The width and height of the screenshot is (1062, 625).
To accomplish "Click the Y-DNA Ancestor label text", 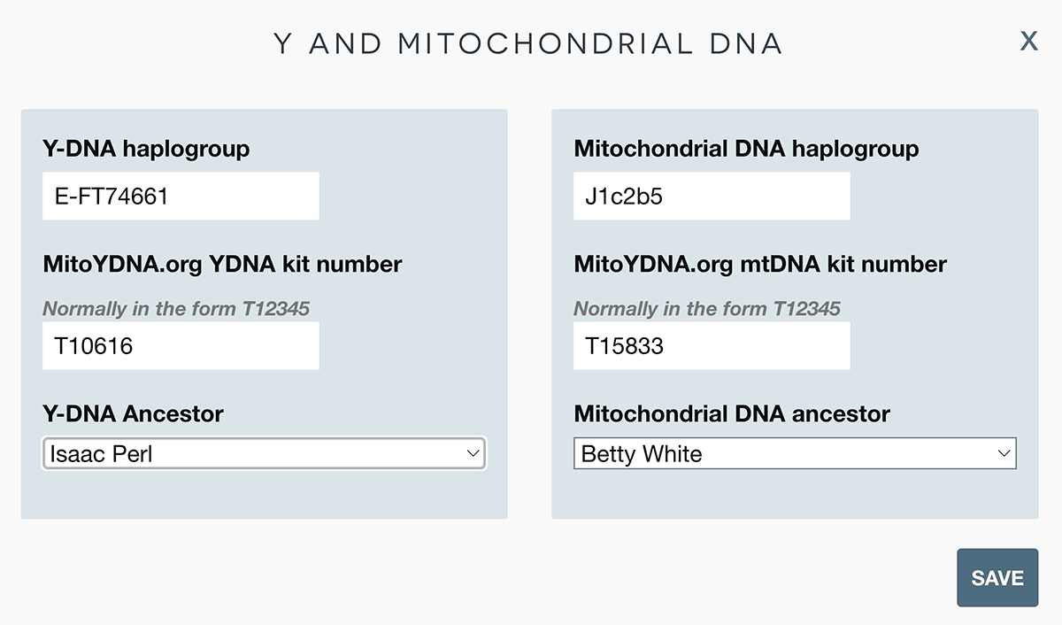I will (133, 413).
